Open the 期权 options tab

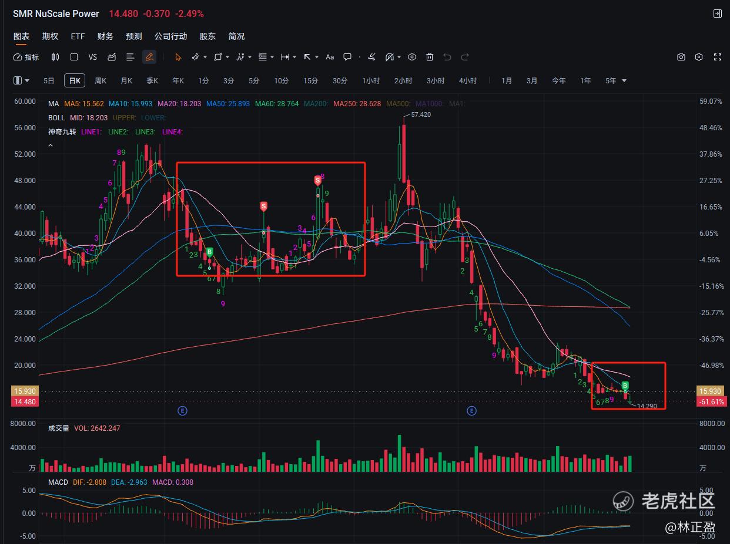coord(50,36)
